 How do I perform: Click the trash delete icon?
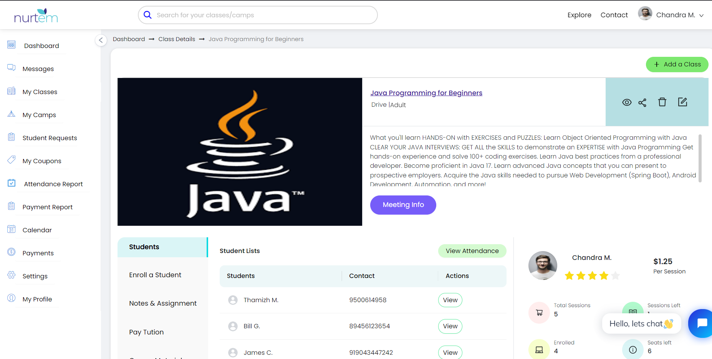point(662,102)
